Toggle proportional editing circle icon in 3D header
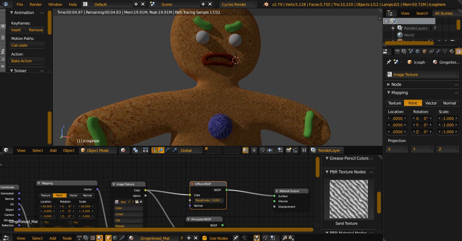 [x=254, y=150]
